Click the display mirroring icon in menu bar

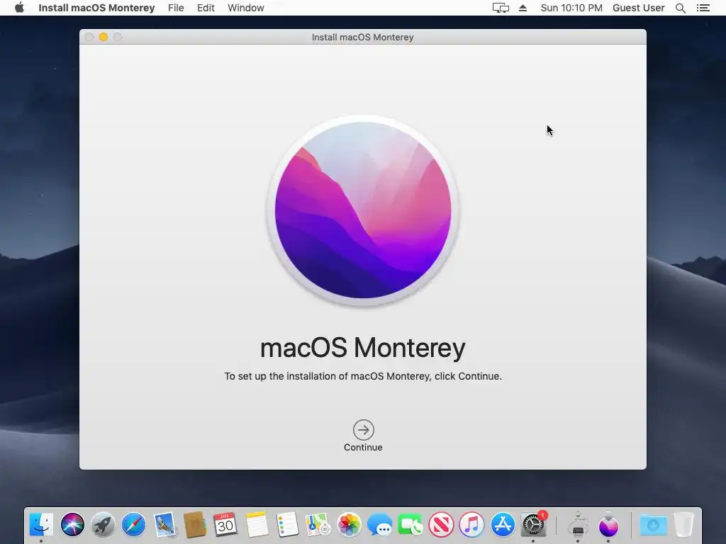click(x=501, y=8)
